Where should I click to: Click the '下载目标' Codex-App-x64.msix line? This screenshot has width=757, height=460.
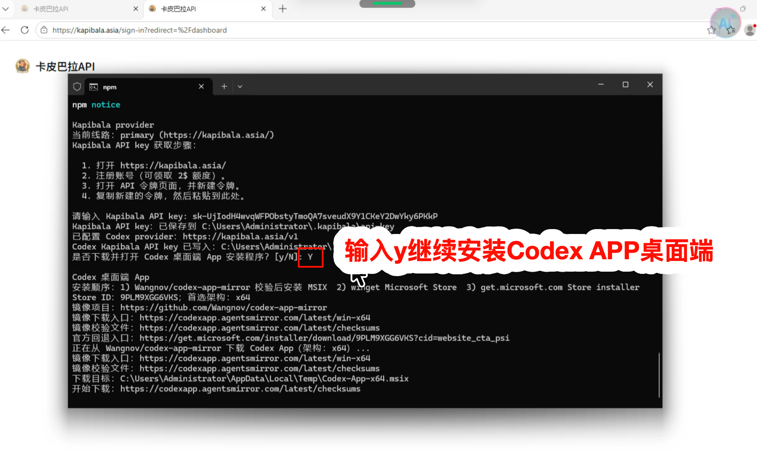pyautogui.click(x=240, y=378)
